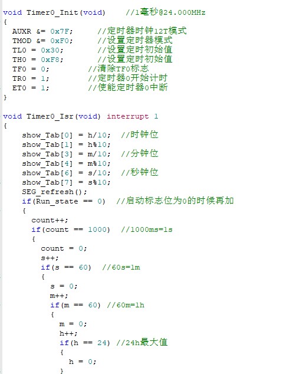Viewport: 290px width, 374px height.
Task: Click the comment '//清除TF0标志'
Action: click(x=118, y=68)
